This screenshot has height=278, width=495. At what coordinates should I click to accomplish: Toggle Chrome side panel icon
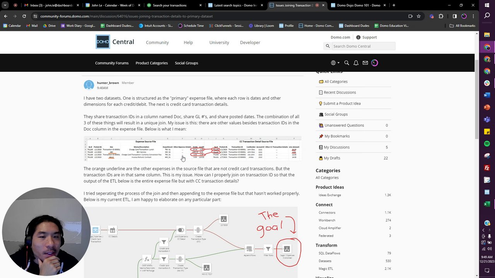point(454,16)
